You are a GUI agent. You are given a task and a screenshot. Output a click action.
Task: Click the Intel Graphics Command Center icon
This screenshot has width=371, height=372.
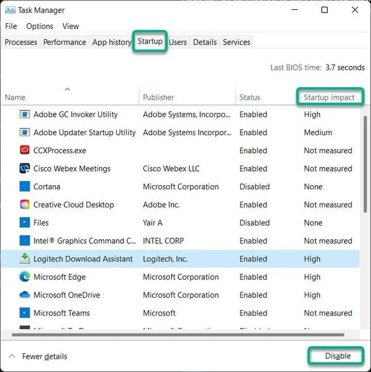point(25,241)
